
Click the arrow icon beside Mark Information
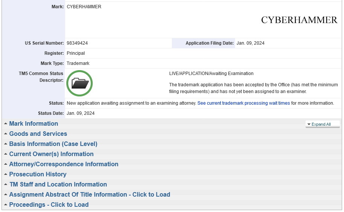coord(6,124)
